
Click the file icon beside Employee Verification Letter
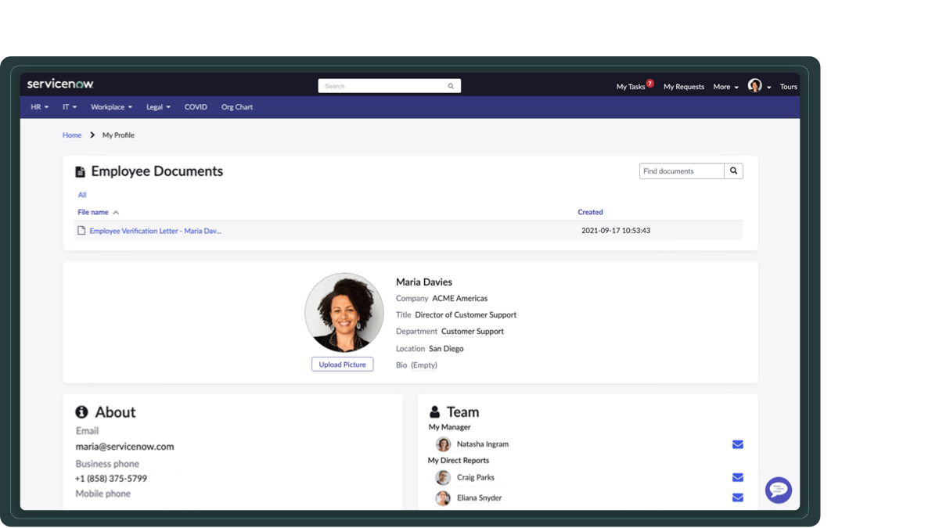[81, 230]
